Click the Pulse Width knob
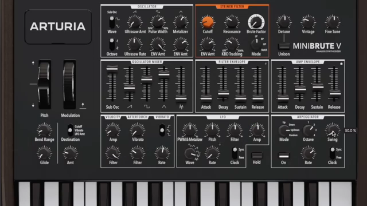Viewport: 367px width, 206px height. (x=158, y=22)
